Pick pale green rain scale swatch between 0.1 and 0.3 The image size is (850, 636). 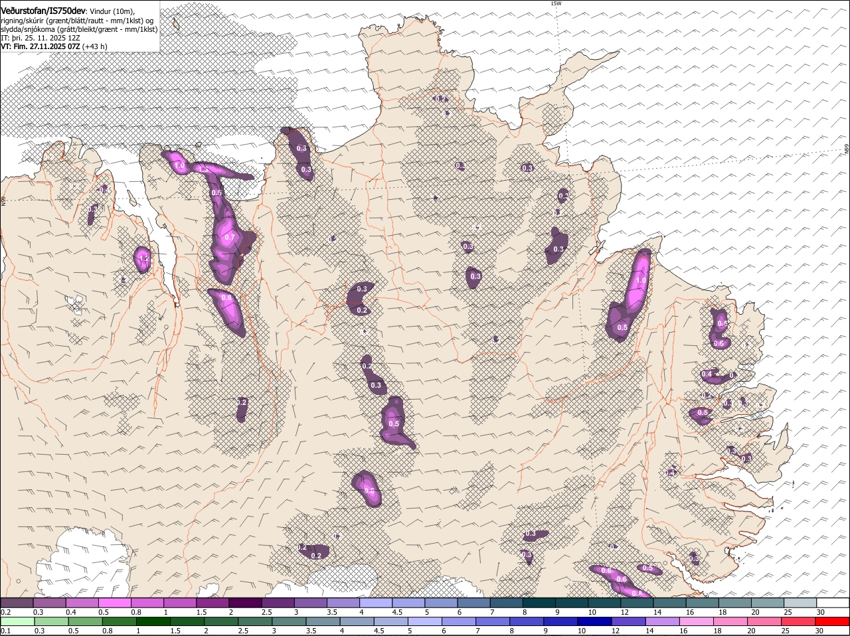click(17, 621)
